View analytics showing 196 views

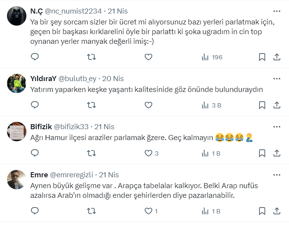click(x=212, y=57)
